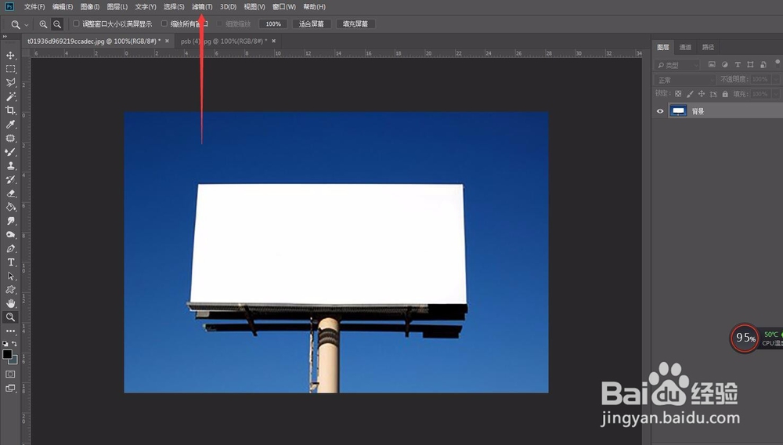783x445 pixels.
Task: Select the Horizontal Type tool
Action: click(x=10, y=262)
